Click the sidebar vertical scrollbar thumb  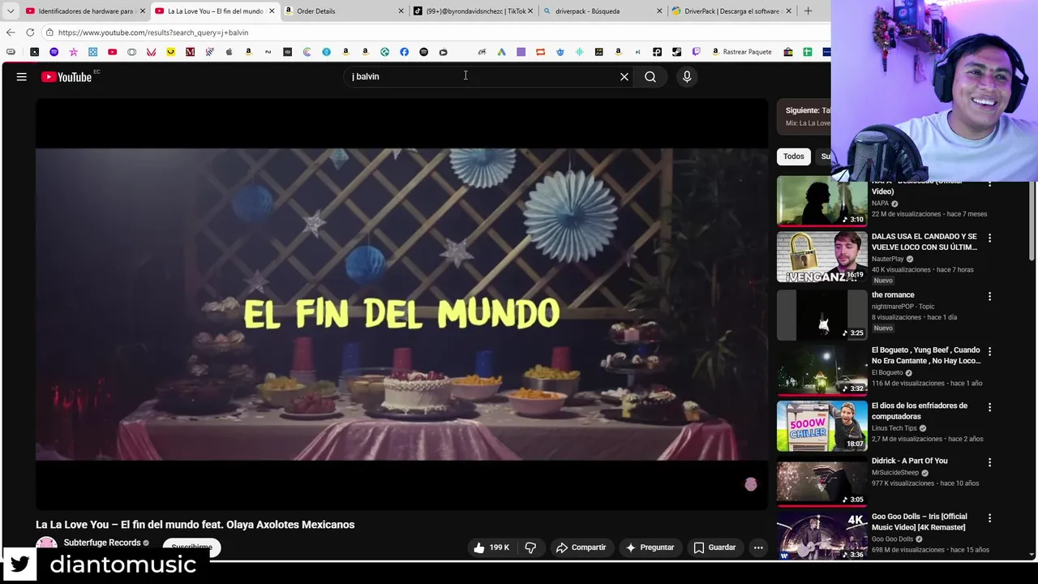[x=1032, y=221]
